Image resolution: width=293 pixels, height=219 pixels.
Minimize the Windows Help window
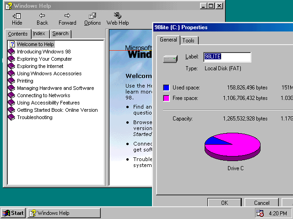tap(203, 6)
